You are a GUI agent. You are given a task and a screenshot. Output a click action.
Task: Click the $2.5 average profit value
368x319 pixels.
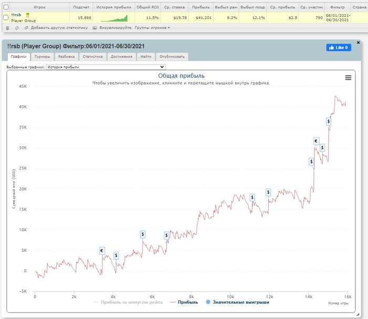[293, 18]
